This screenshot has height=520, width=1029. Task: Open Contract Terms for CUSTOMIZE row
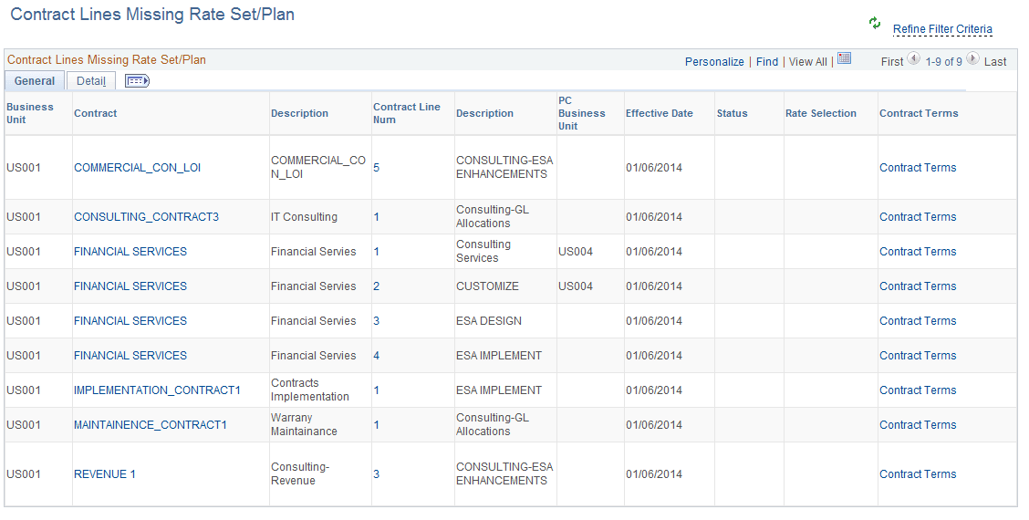pyautogui.click(x=918, y=286)
